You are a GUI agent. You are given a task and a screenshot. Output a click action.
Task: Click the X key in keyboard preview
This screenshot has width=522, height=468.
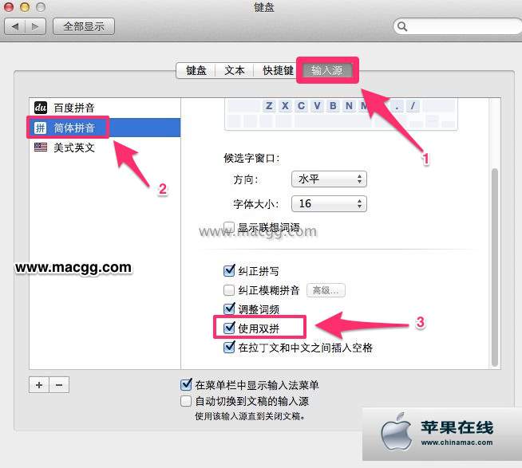coord(285,106)
